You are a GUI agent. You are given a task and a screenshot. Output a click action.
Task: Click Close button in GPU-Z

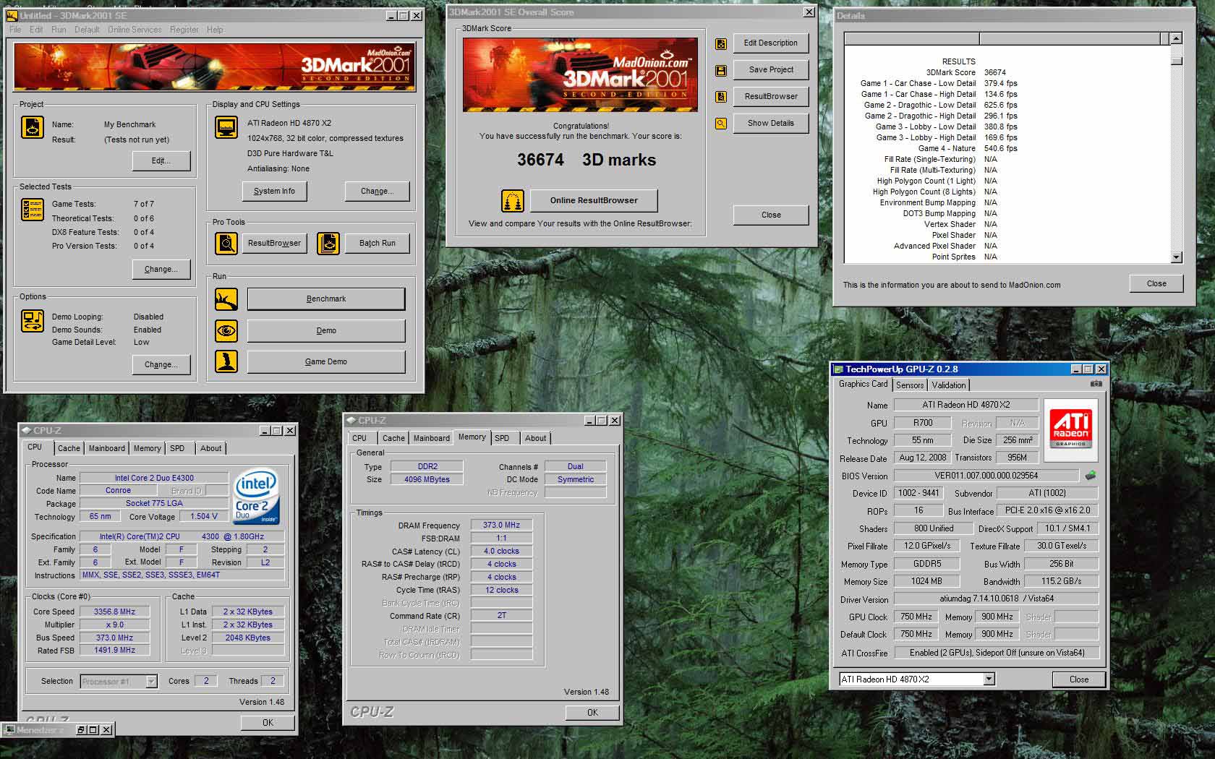coord(1079,679)
